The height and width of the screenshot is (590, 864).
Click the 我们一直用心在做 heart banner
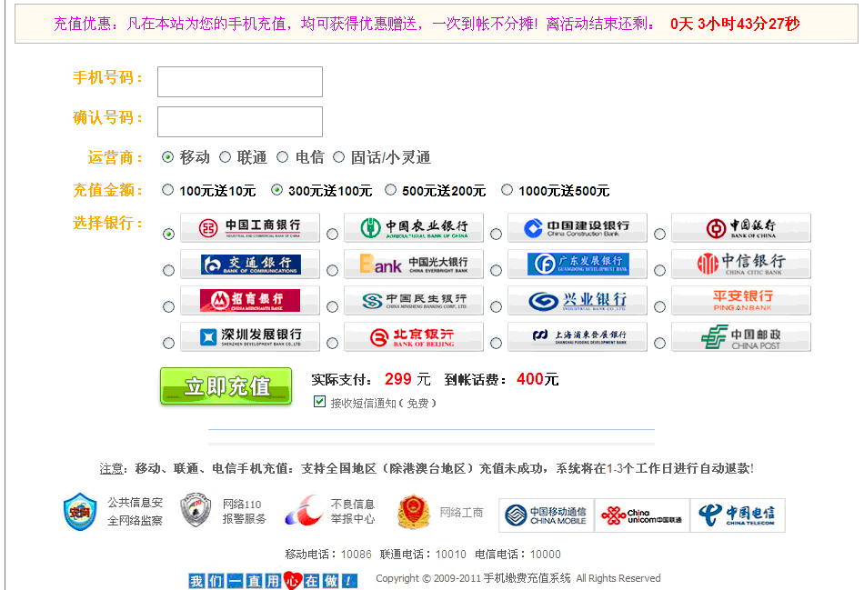click(274, 581)
